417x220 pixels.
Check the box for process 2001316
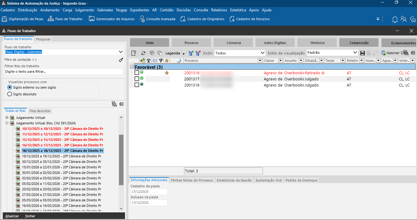137,73
